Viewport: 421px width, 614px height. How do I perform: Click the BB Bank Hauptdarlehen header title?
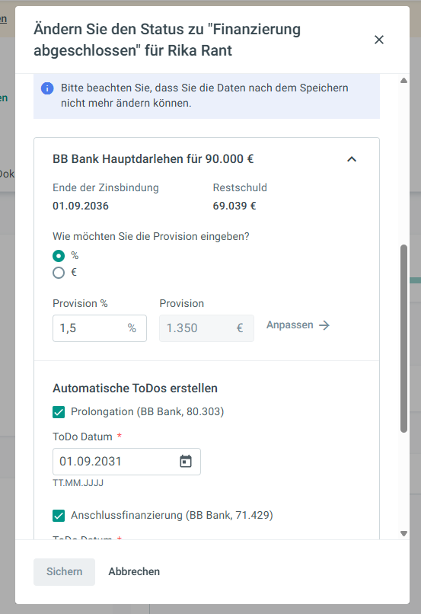click(x=153, y=159)
